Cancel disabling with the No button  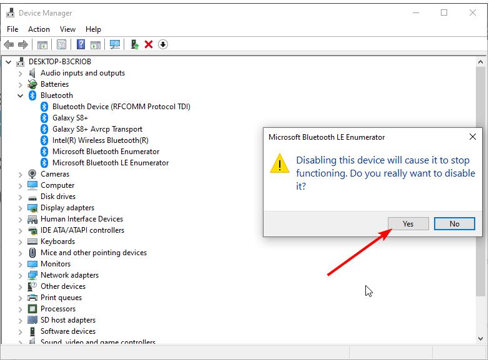(x=455, y=224)
